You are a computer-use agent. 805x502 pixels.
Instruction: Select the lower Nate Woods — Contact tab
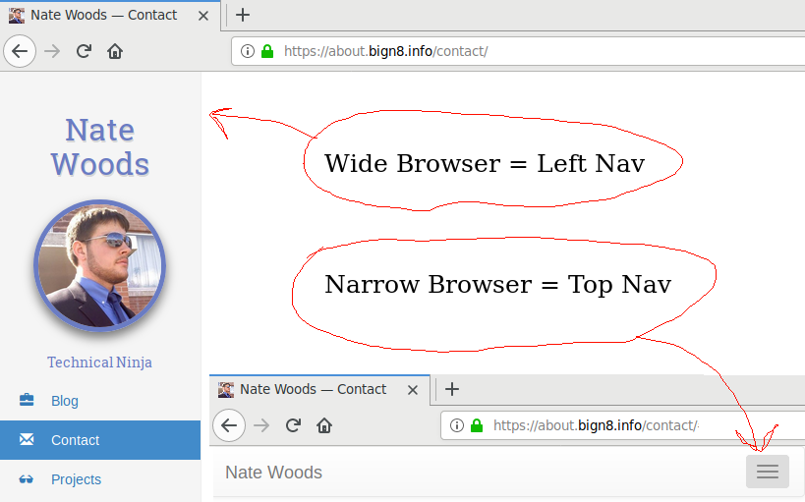(313, 389)
